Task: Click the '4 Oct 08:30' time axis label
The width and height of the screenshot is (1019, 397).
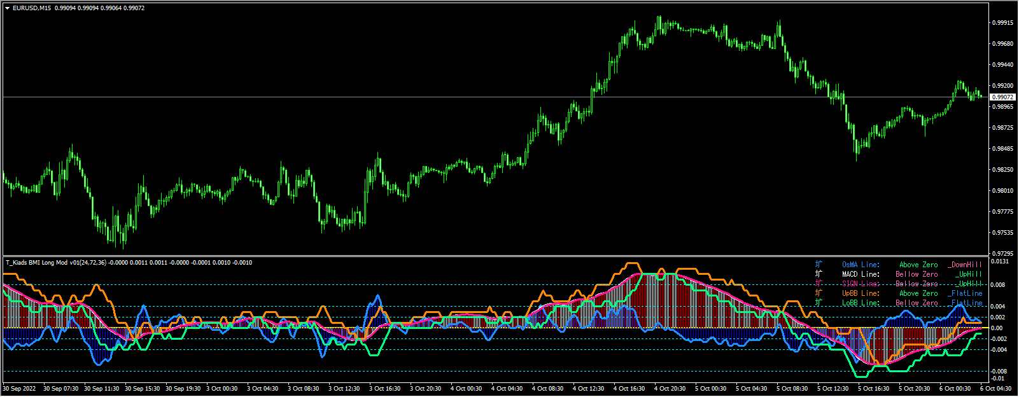Action: pyautogui.click(x=547, y=389)
